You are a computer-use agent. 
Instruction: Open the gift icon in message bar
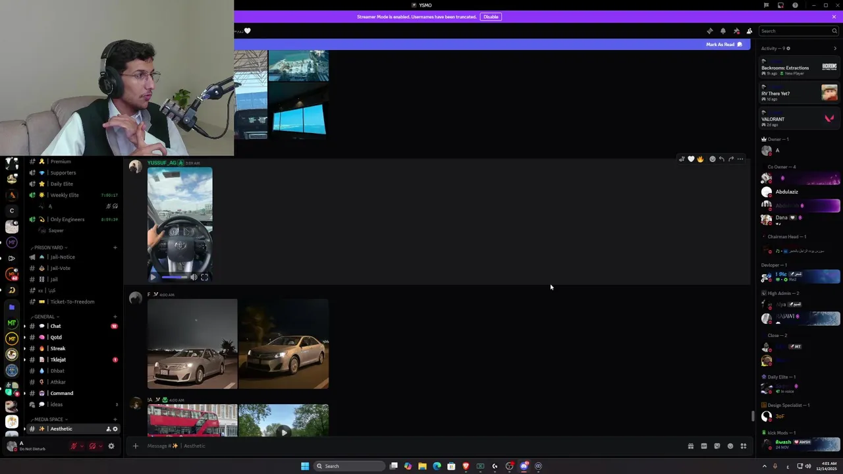tap(690, 446)
